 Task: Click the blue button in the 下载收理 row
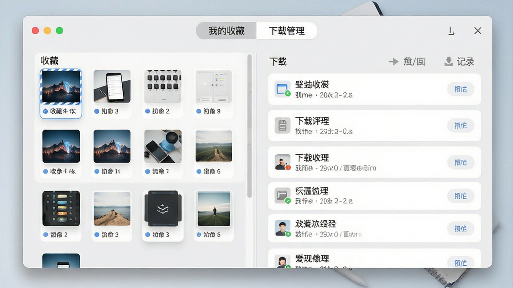click(461, 162)
